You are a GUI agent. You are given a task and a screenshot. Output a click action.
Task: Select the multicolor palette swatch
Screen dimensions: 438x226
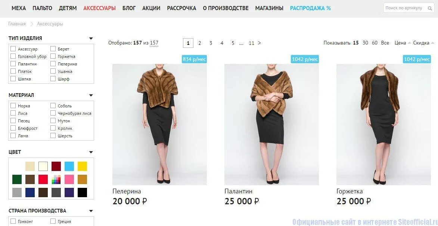[x=56, y=180]
